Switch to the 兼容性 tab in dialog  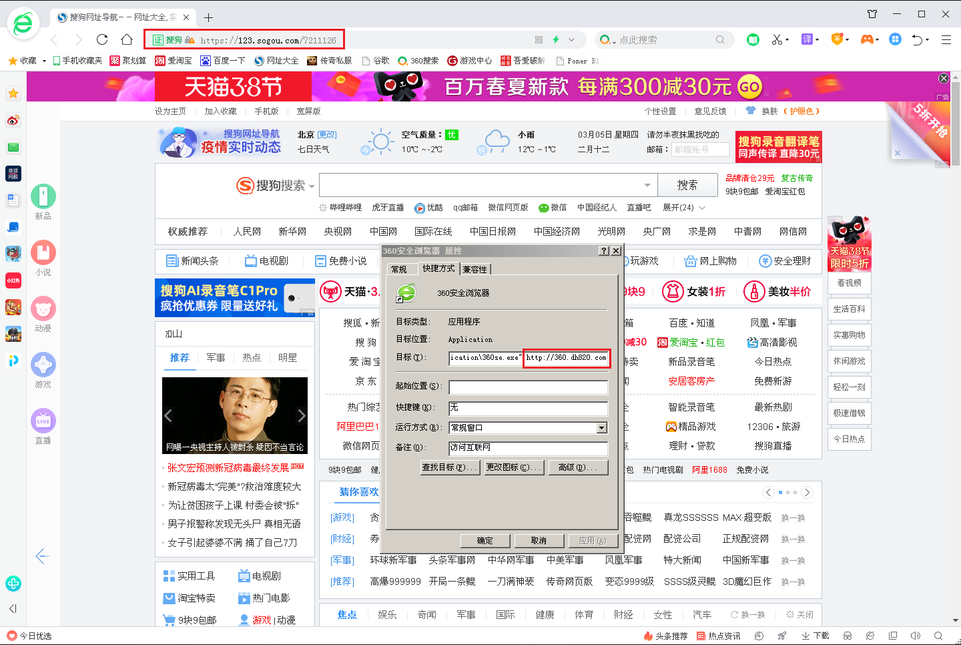(x=474, y=269)
